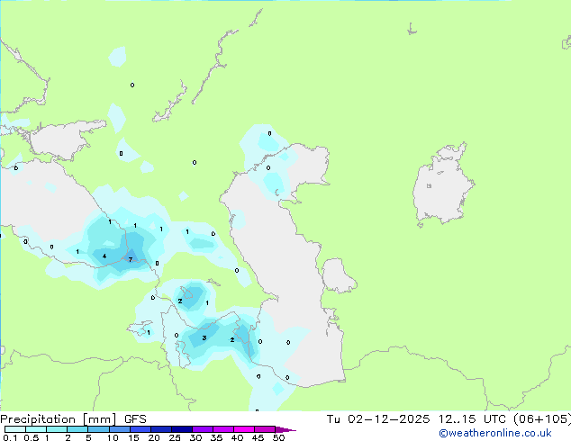The height and width of the screenshot is (441, 571).
Task: Open the weatheronline.co.uk copyright link
Action: 494,433
